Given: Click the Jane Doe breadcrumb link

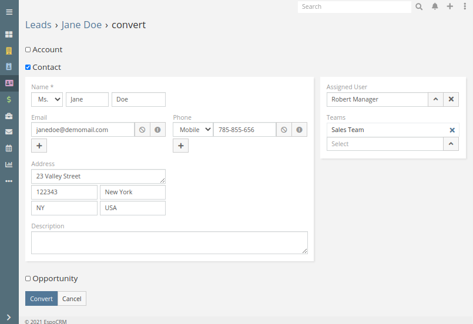Looking at the screenshot, I should pyautogui.click(x=82, y=25).
